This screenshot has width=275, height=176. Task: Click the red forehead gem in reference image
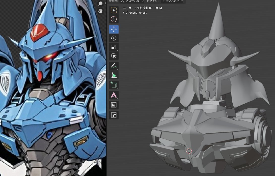(x=39, y=32)
